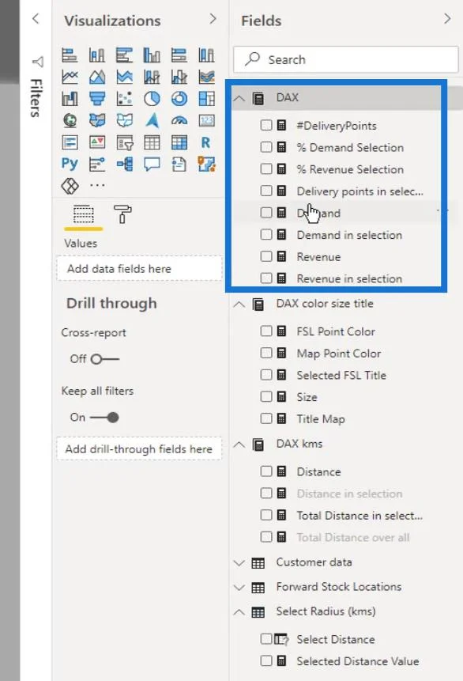This screenshot has width=463, height=681.
Task: Select the Q&A speech bubble visual
Action: point(152,164)
